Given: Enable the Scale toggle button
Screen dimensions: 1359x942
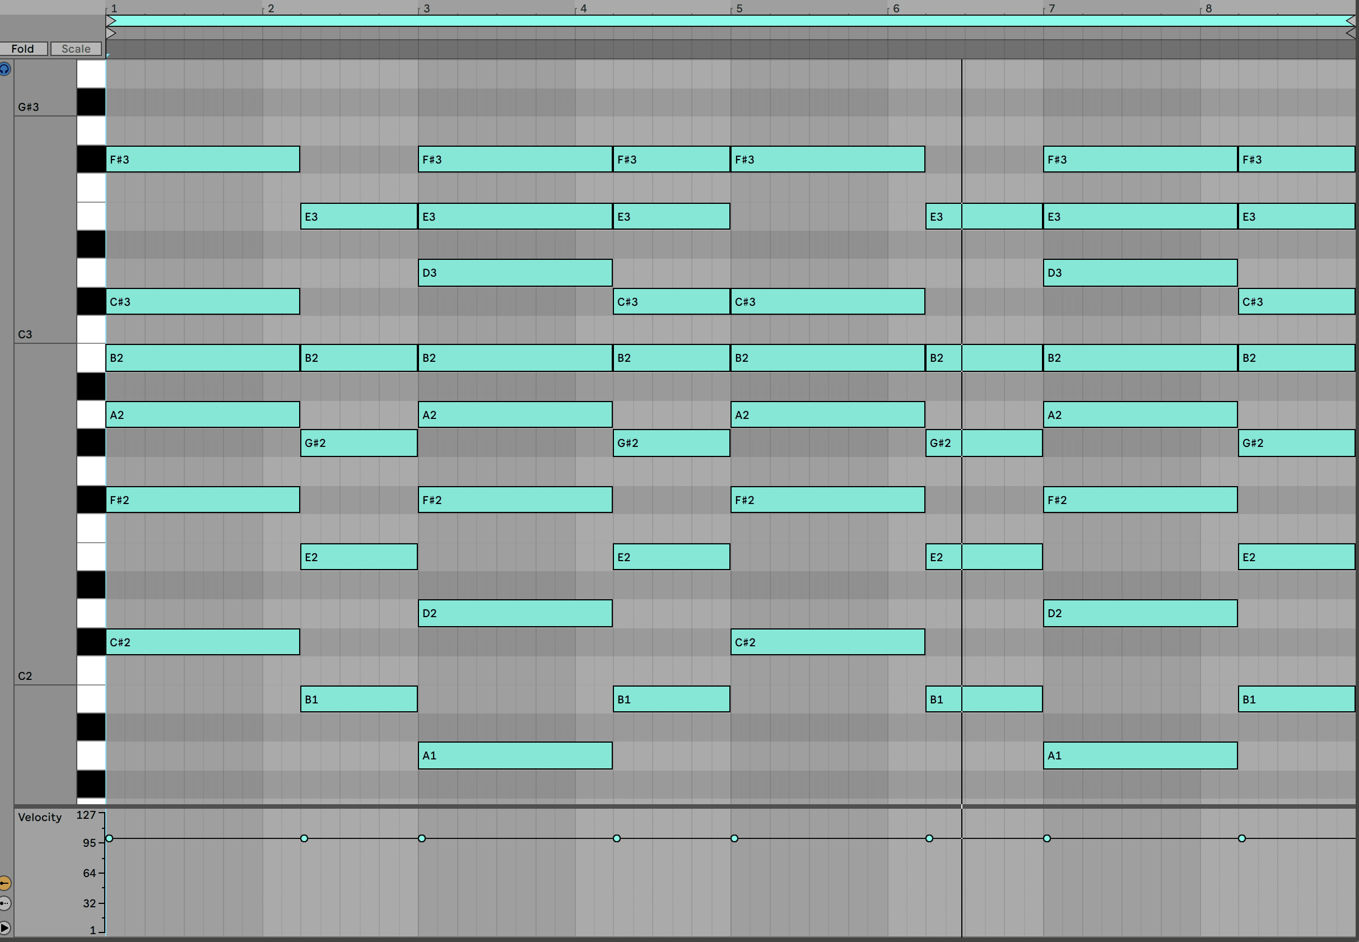Looking at the screenshot, I should pos(76,48).
